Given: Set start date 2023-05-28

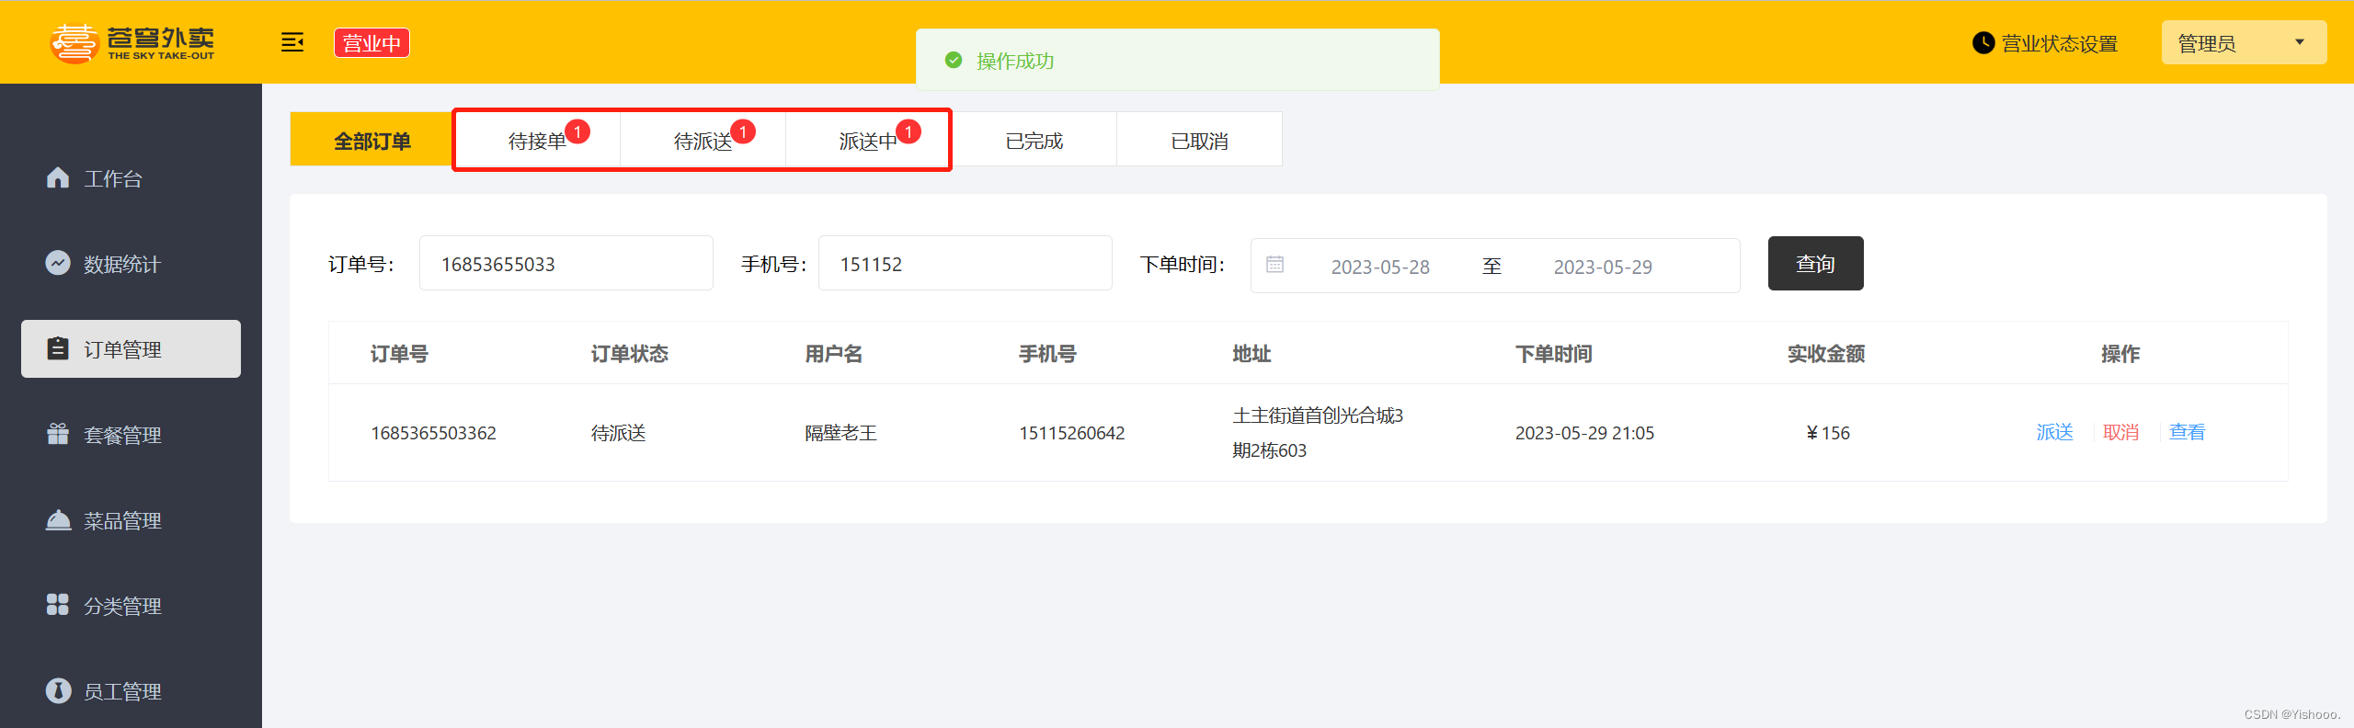Looking at the screenshot, I should [x=1380, y=267].
